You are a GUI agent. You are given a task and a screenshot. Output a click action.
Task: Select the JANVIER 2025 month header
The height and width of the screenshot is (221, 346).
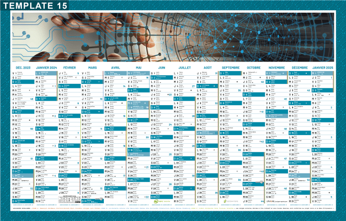click(x=323, y=68)
